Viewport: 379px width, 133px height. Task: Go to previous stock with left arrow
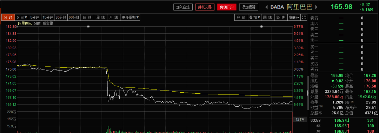(266, 7)
